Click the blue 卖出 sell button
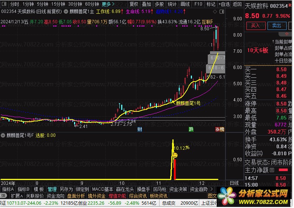Screen dimensions: 294x208 click(x=277, y=26)
